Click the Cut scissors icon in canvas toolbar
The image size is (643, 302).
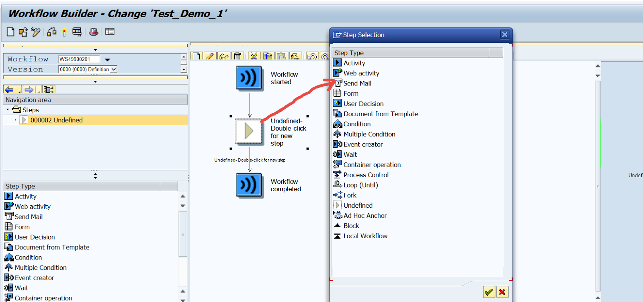click(x=254, y=56)
